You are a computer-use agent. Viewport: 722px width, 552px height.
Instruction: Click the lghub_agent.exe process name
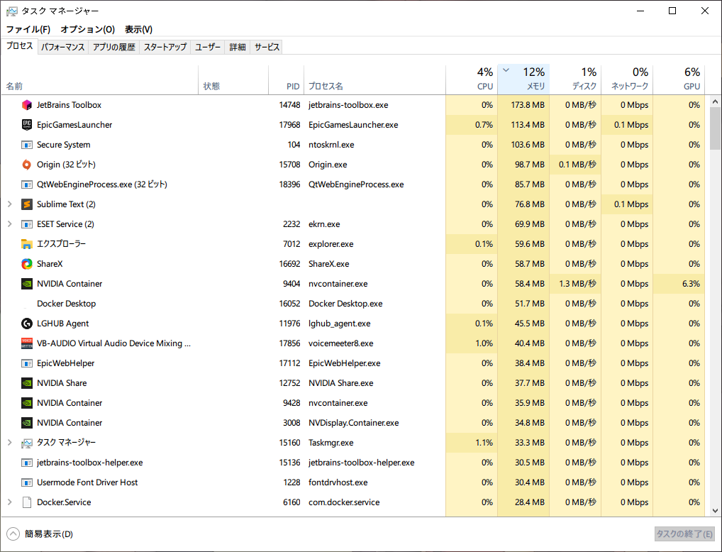[x=339, y=324]
